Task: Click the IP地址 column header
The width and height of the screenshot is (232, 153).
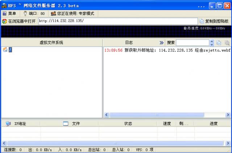Action: pyautogui.click(x=21, y=124)
